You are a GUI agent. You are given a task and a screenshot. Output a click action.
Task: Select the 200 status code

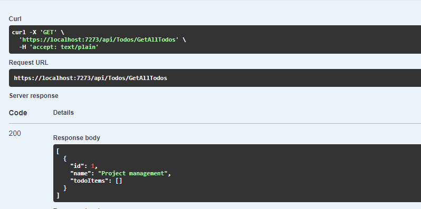pyautogui.click(x=15, y=133)
